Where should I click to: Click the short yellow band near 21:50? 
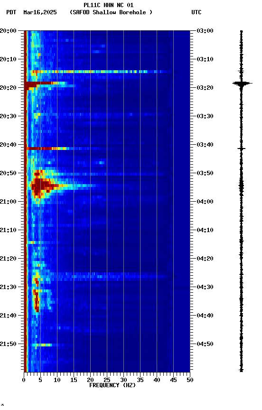(x=42, y=345)
